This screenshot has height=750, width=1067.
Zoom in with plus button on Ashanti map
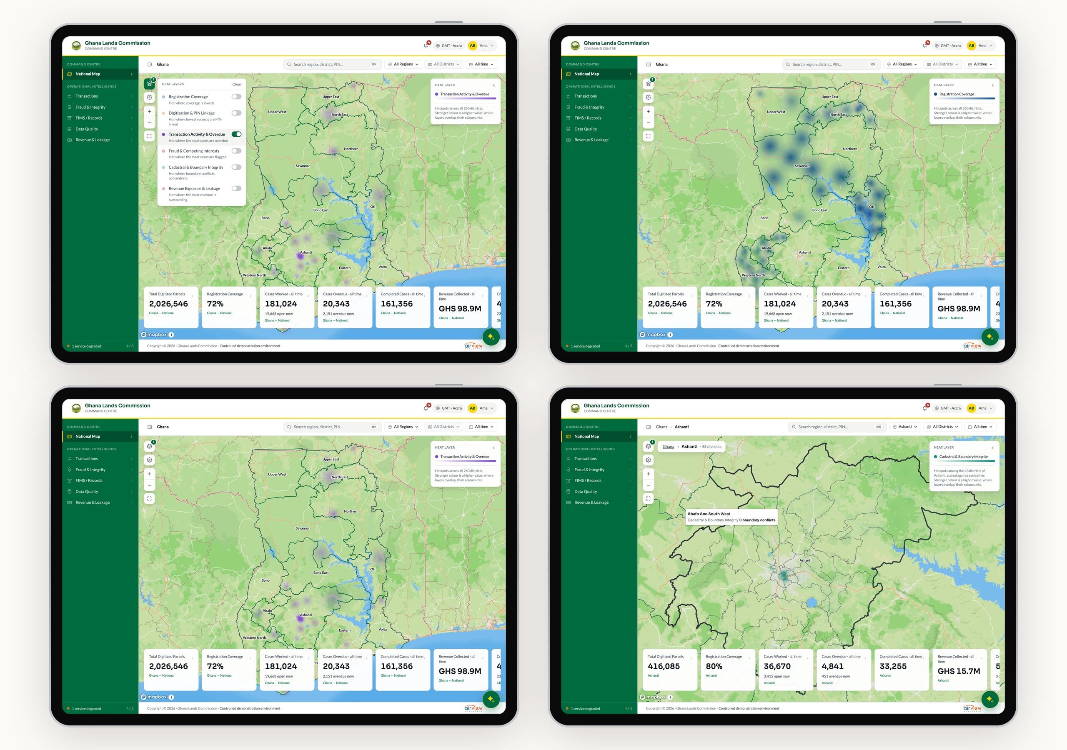pos(648,474)
